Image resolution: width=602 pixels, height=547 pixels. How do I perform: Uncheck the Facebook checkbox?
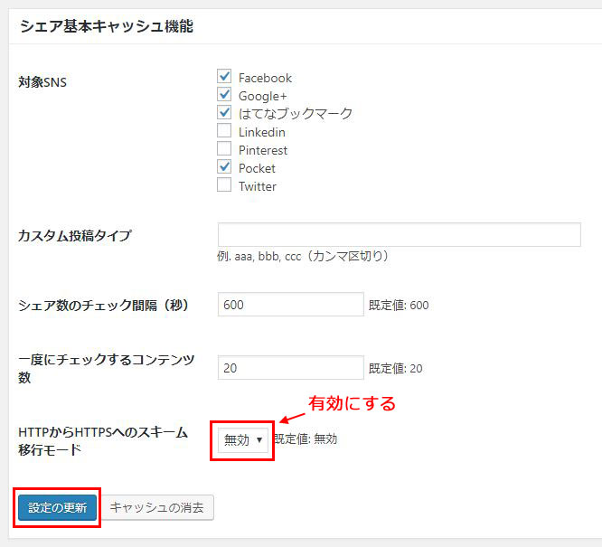click(x=224, y=77)
